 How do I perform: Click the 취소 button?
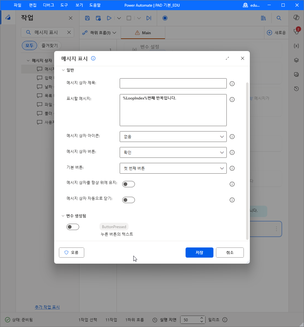pyautogui.click(x=230, y=253)
